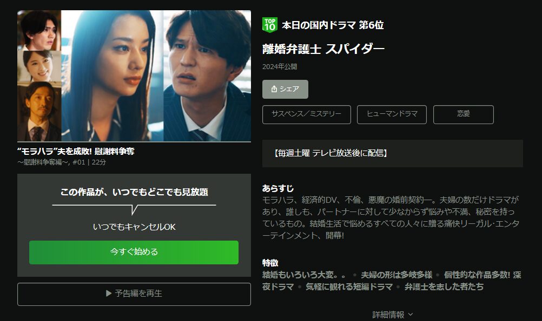Click the bearded man's portrait thumbnail

pyautogui.click(x=39, y=111)
